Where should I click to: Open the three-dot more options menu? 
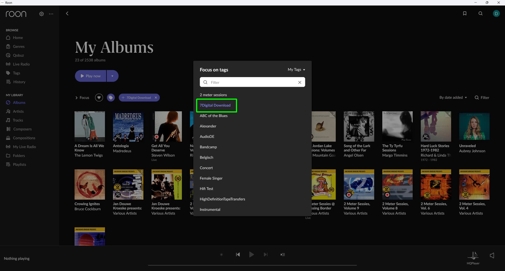(51, 14)
